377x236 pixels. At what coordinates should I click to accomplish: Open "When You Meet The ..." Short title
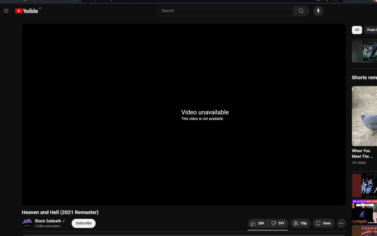(362, 153)
